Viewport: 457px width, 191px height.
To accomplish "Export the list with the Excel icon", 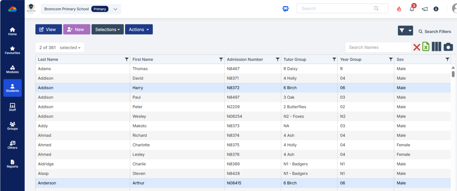I will [426, 47].
